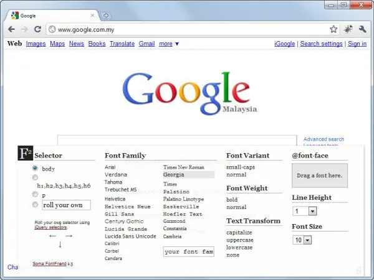
Task: Click the globe icon in address bar
Action: tap(52, 29)
